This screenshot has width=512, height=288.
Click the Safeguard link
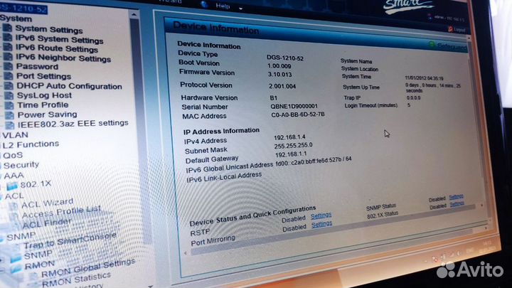[452, 48]
